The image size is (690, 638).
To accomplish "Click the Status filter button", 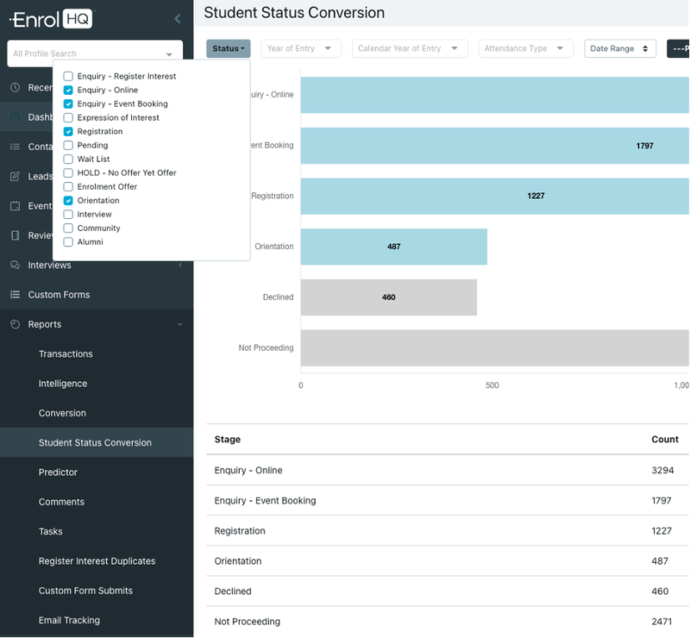I will (x=228, y=48).
